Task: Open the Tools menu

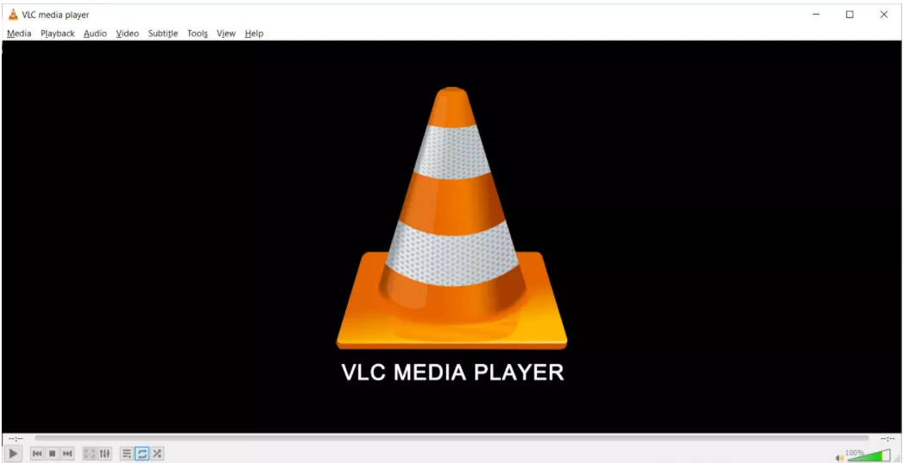Action: click(x=198, y=34)
